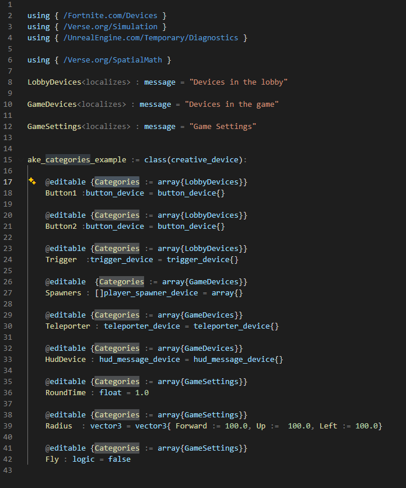Click the /Verse.org/Simulation module path
The height and width of the screenshot is (488, 406).
coord(110,27)
